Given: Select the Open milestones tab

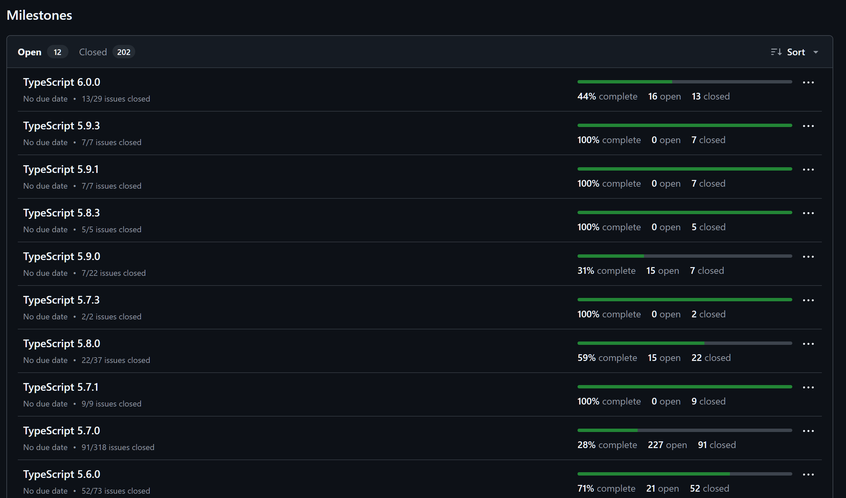Looking at the screenshot, I should (x=30, y=52).
